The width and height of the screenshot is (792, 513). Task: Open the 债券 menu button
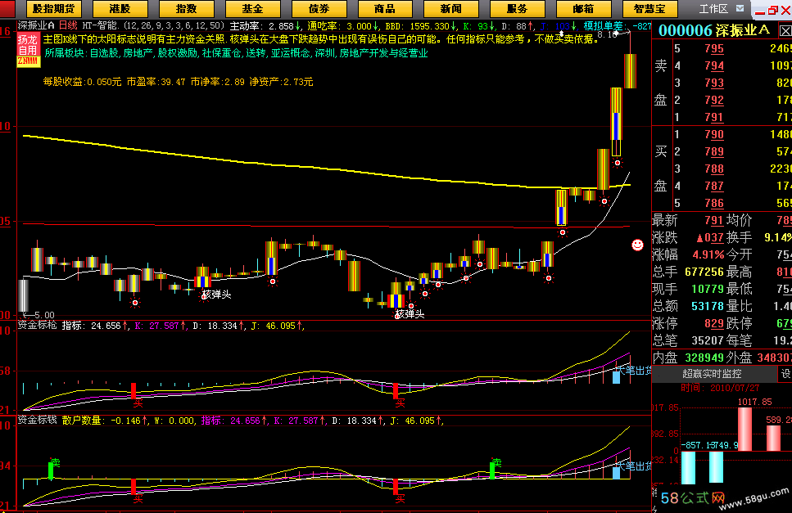click(319, 8)
